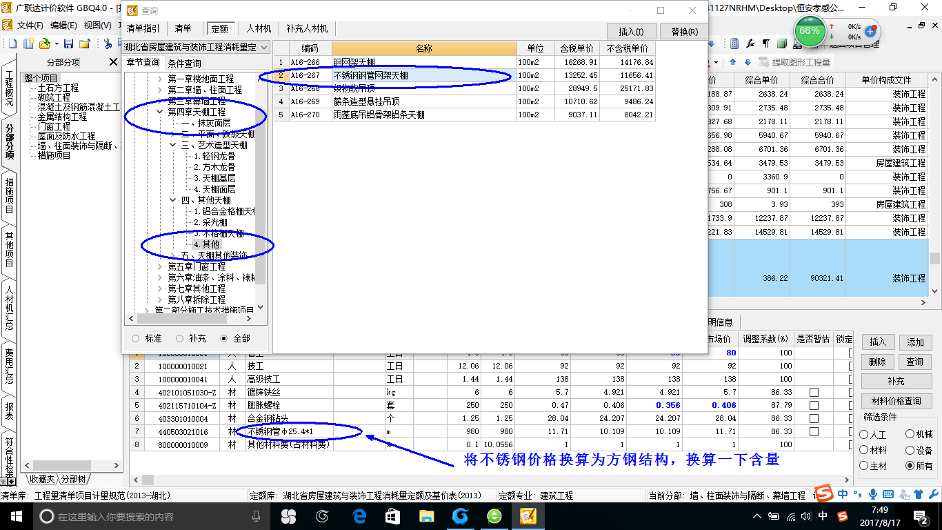Switch to 条件查询 tab

pos(185,63)
